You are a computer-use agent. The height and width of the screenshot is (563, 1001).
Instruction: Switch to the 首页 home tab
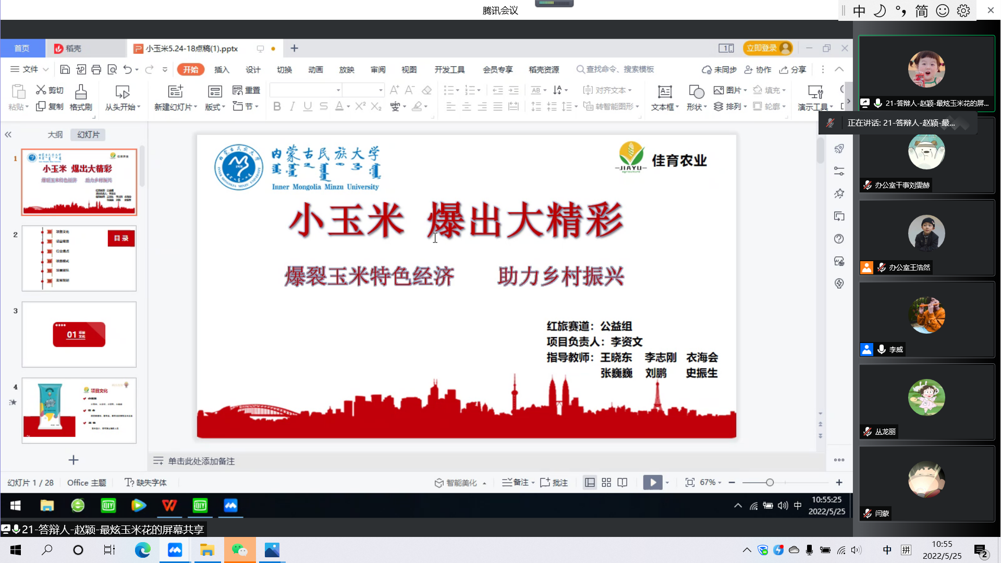(22, 48)
